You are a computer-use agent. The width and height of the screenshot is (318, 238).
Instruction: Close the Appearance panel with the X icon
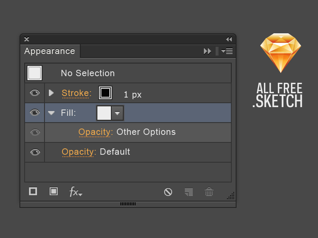(27, 39)
